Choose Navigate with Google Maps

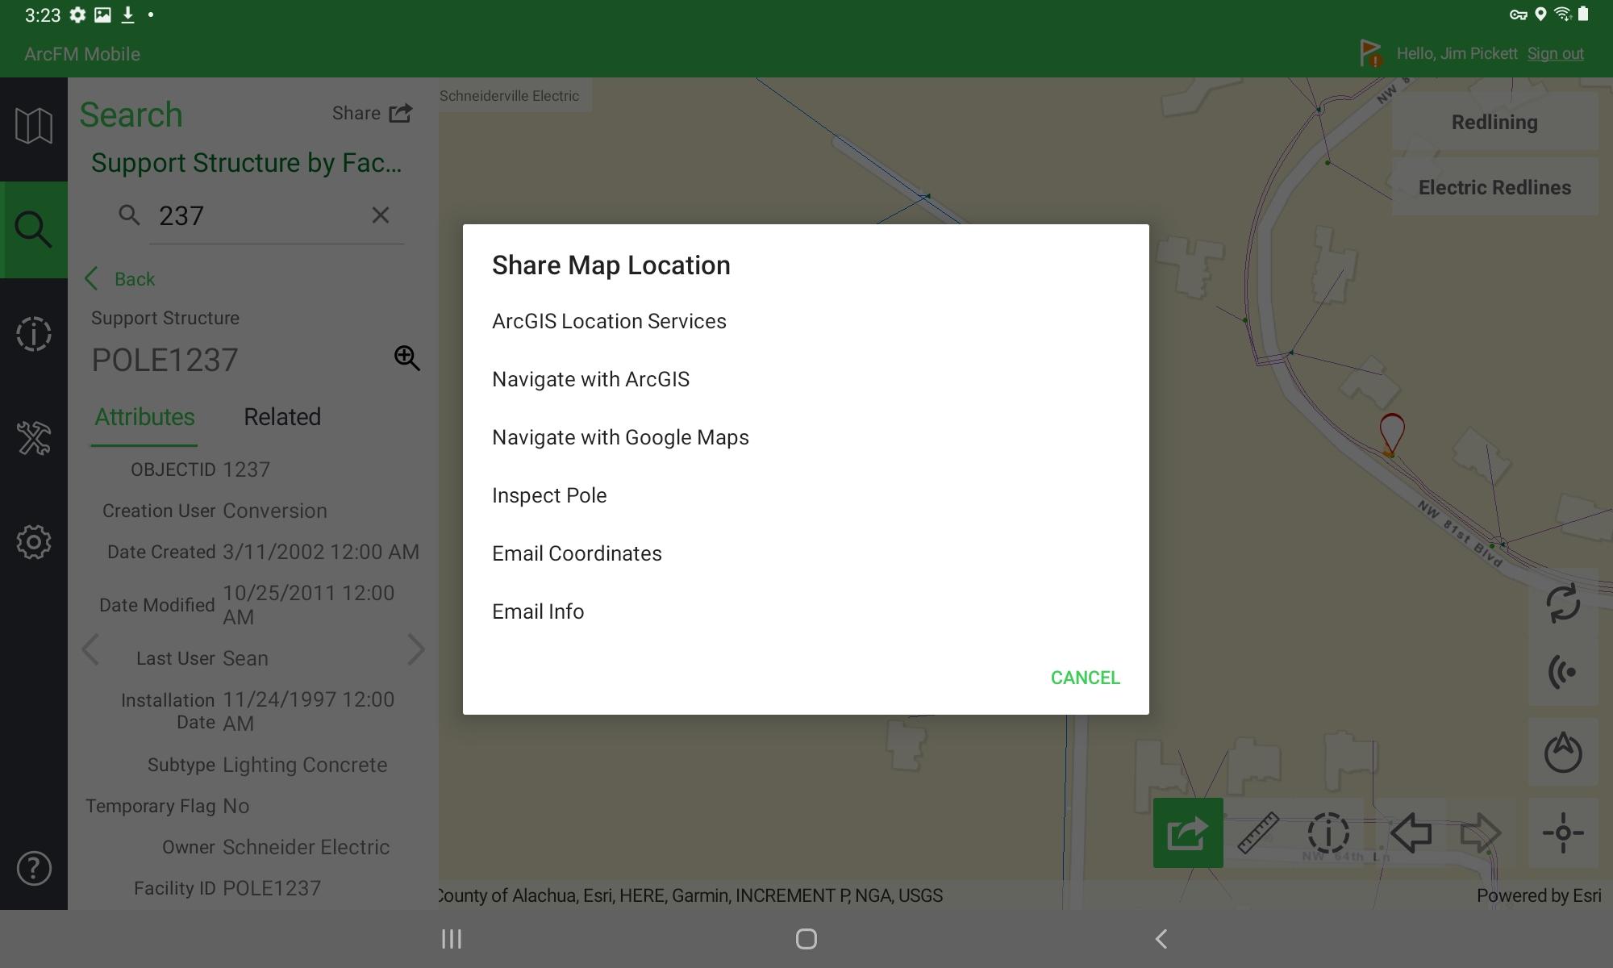pyautogui.click(x=806, y=437)
